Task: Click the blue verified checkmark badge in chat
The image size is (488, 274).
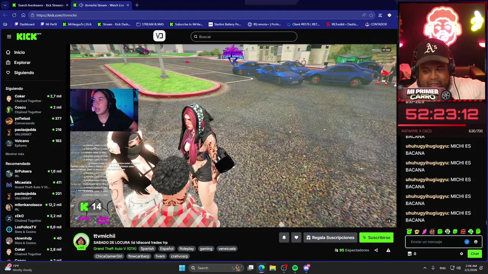Action: point(467,242)
